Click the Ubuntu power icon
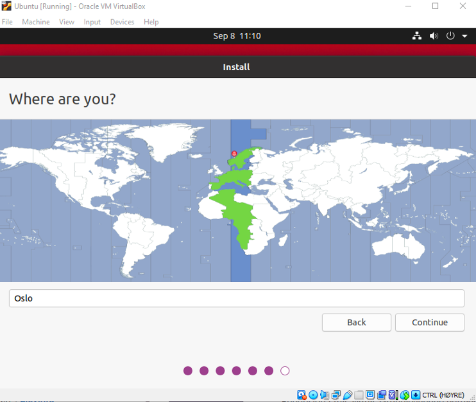The width and height of the screenshot is (476, 403). point(450,36)
